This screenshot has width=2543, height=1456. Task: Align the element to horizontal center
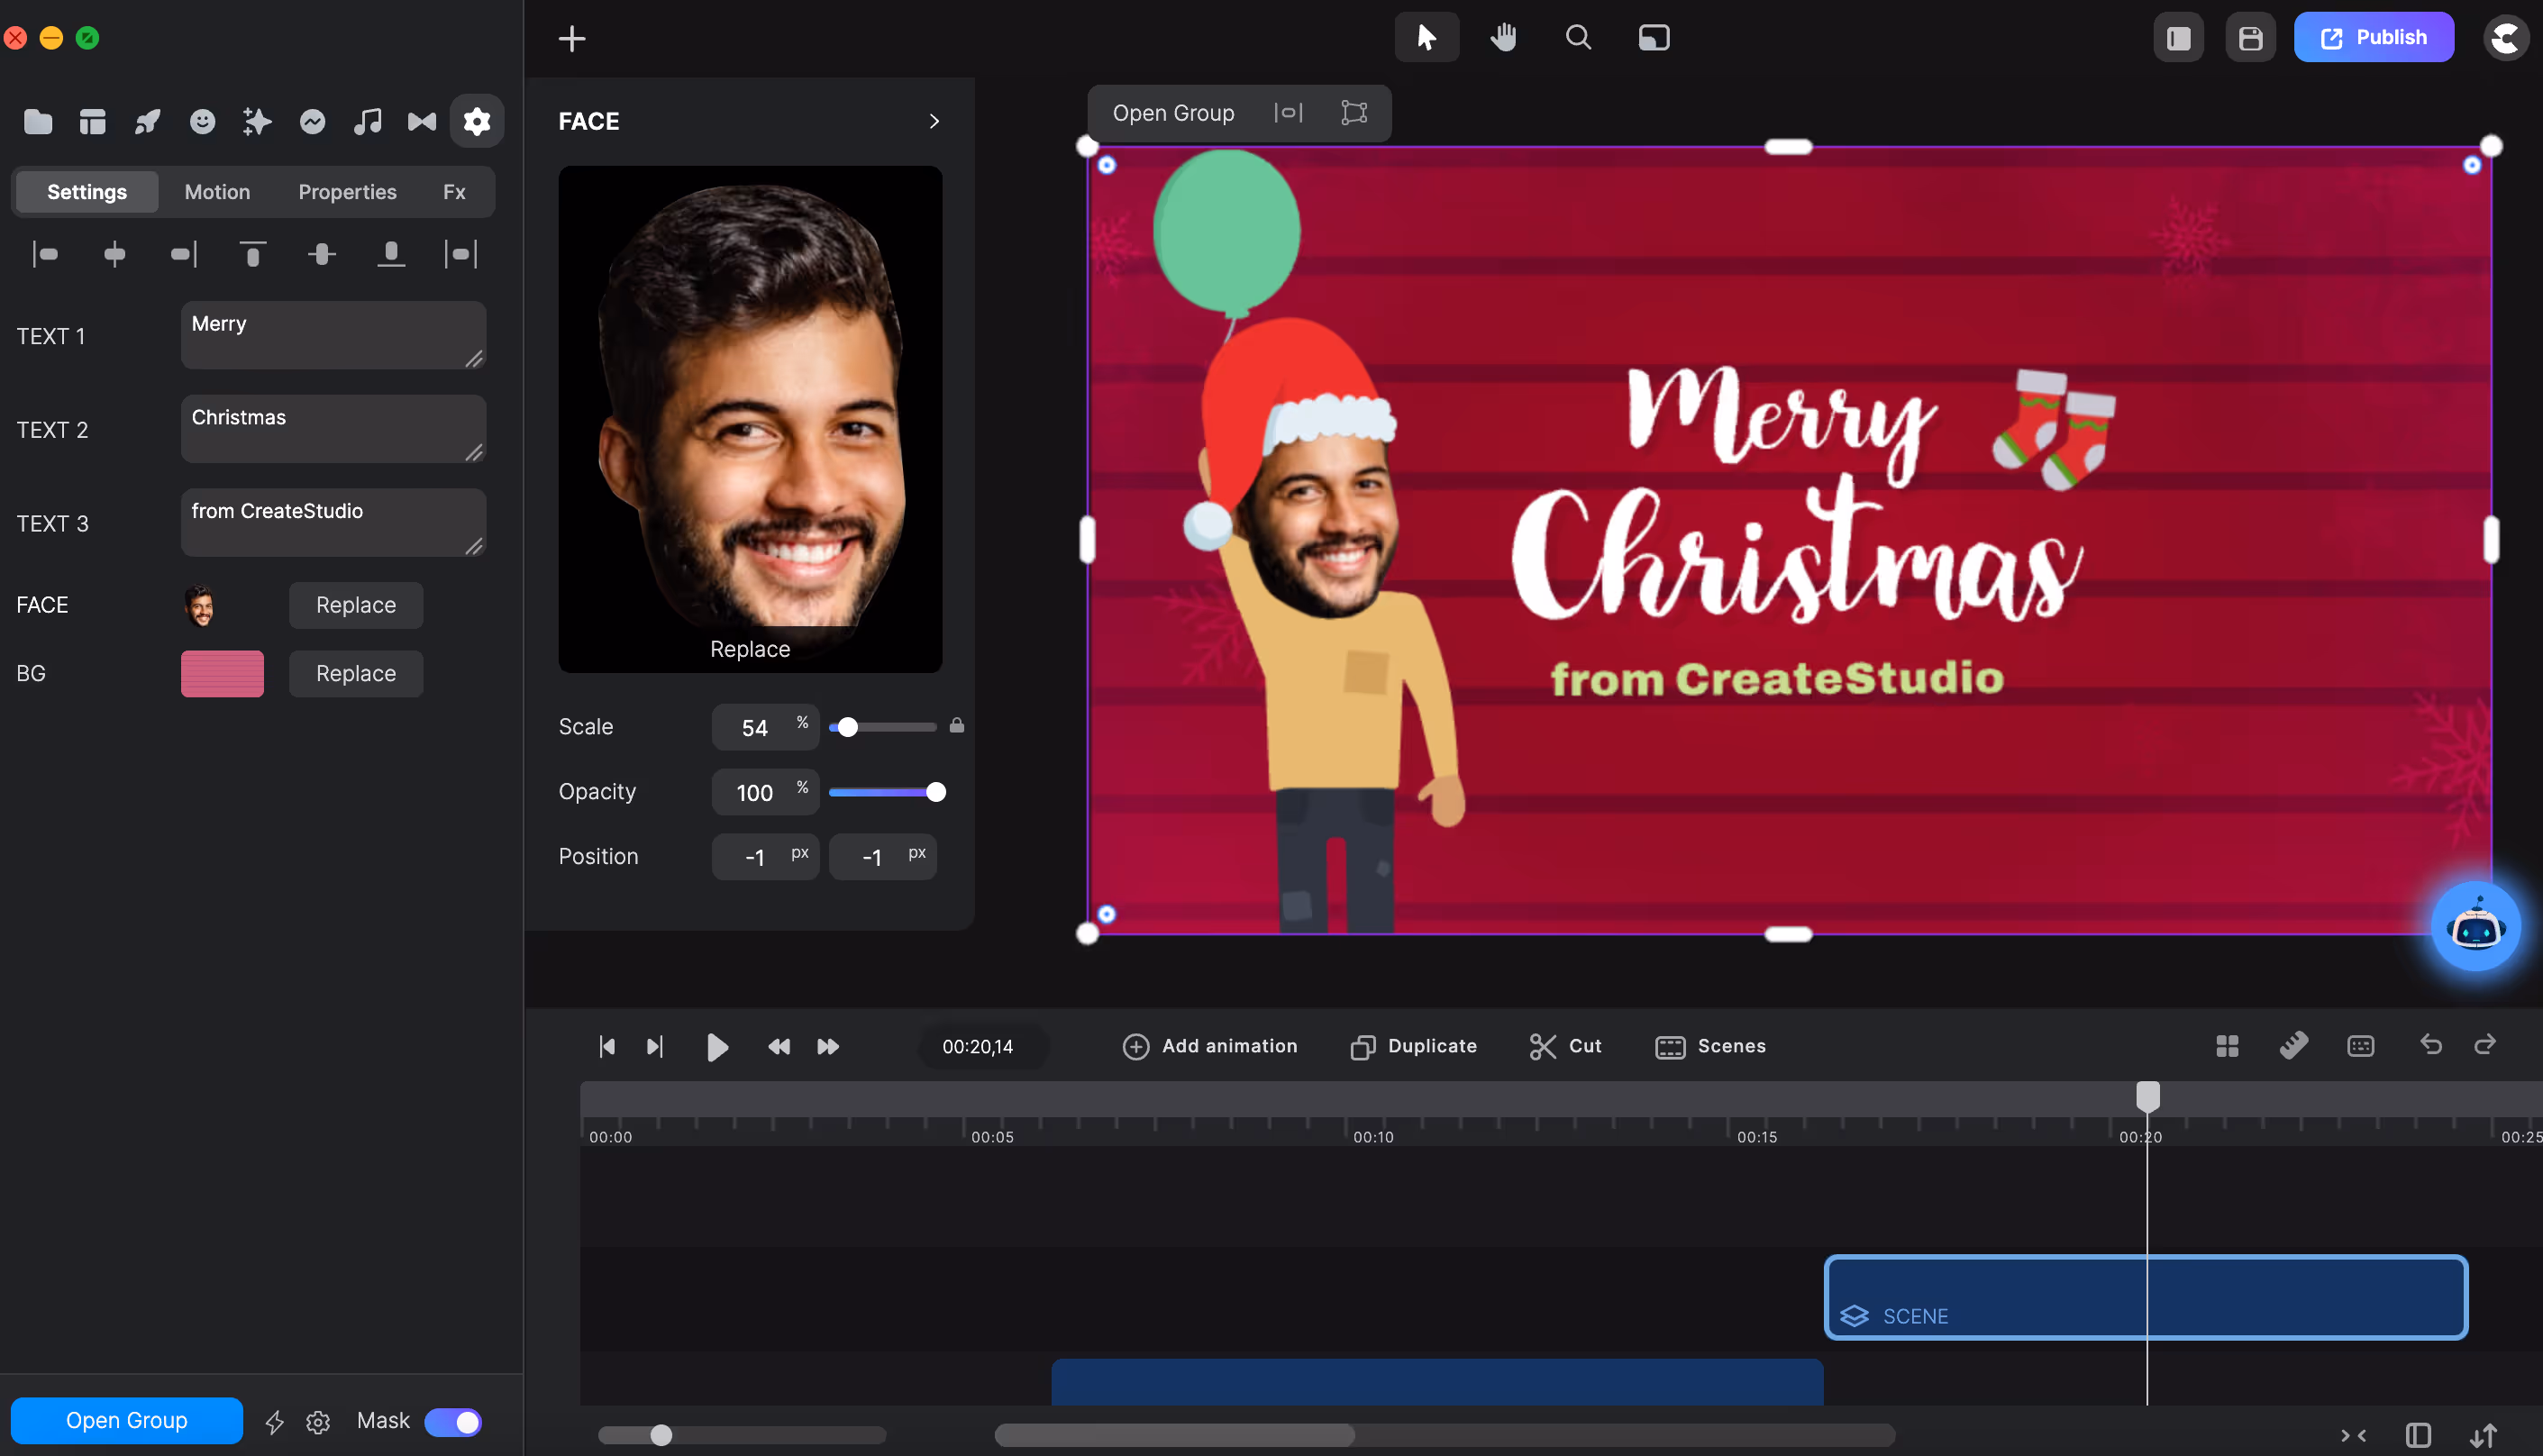pos(115,254)
